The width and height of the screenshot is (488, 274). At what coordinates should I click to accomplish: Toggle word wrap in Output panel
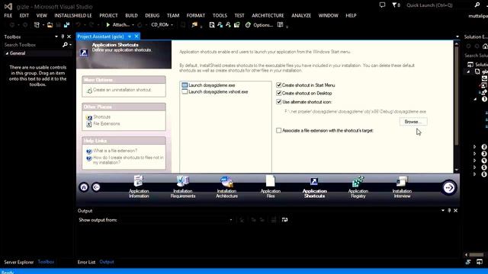pos(284,220)
